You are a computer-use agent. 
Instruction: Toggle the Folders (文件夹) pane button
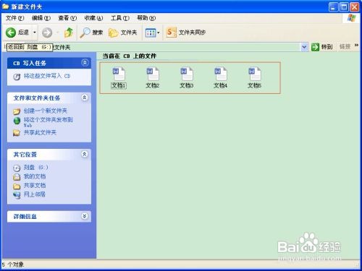[x=122, y=33]
